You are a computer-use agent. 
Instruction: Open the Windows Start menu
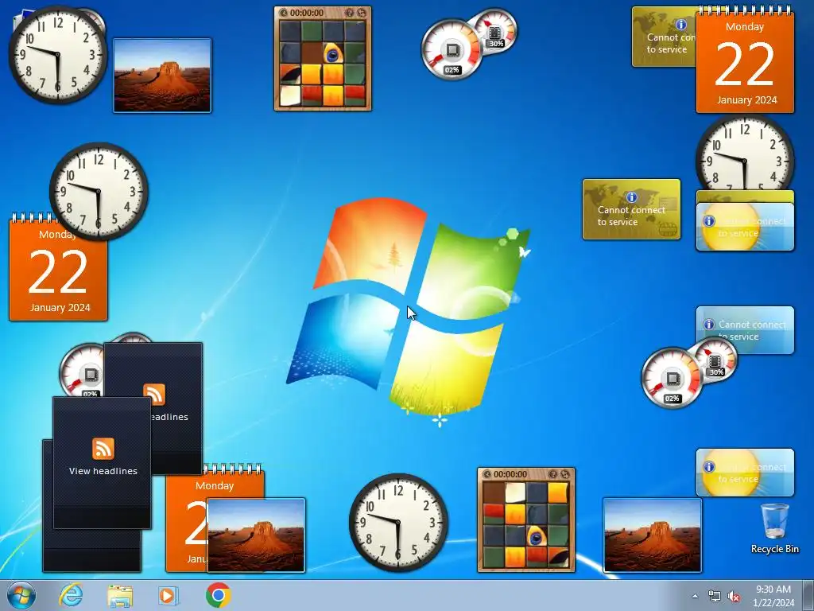[x=21, y=595]
